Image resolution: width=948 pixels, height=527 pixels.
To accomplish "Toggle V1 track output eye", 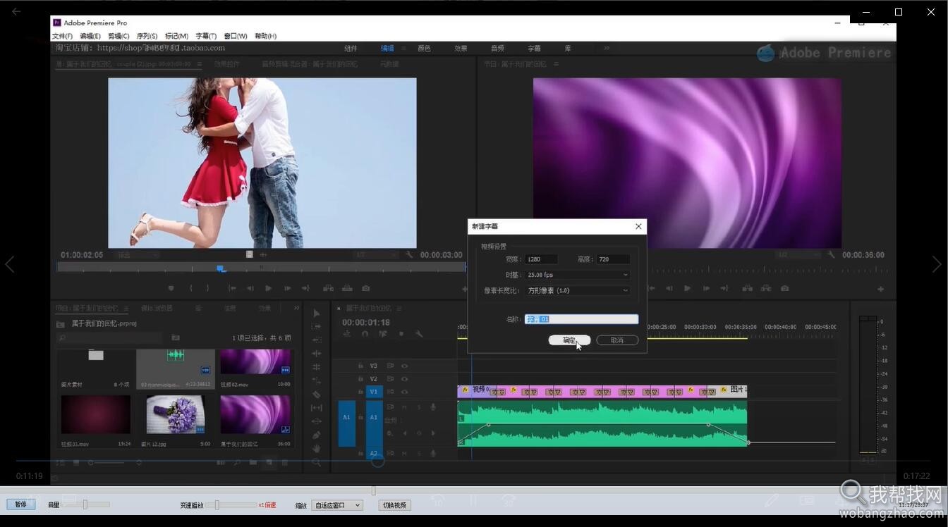I will [x=405, y=391].
